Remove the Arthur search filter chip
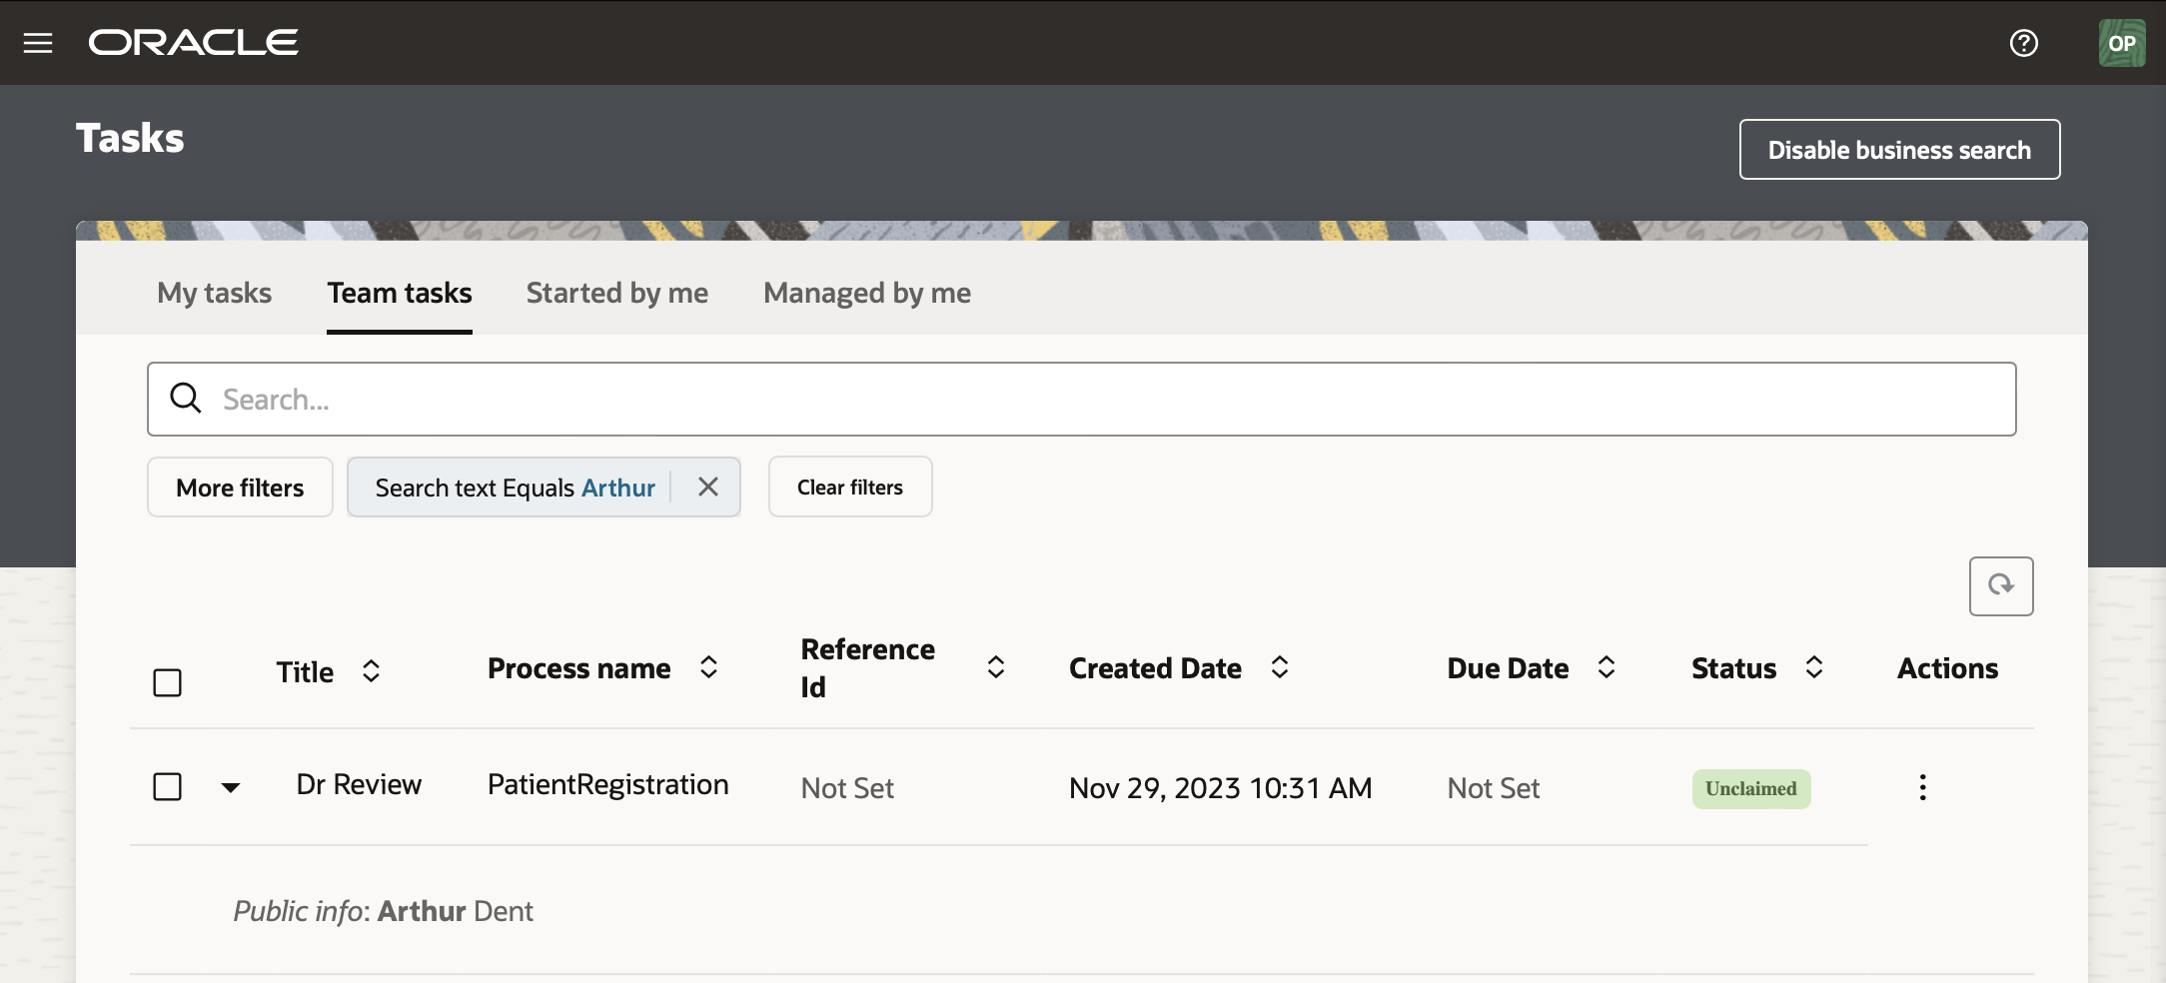The image size is (2166, 983). [x=707, y=487]
